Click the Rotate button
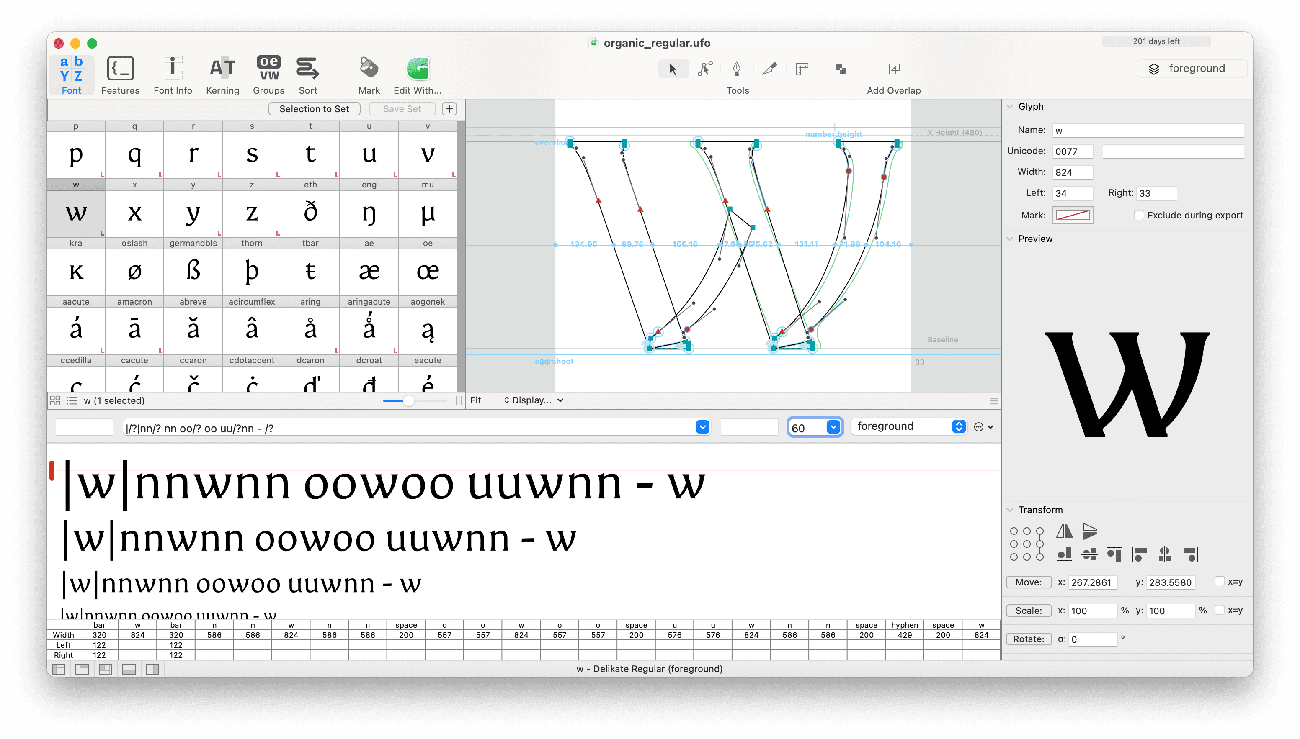1300x739 pixels. coord(1028,639)
